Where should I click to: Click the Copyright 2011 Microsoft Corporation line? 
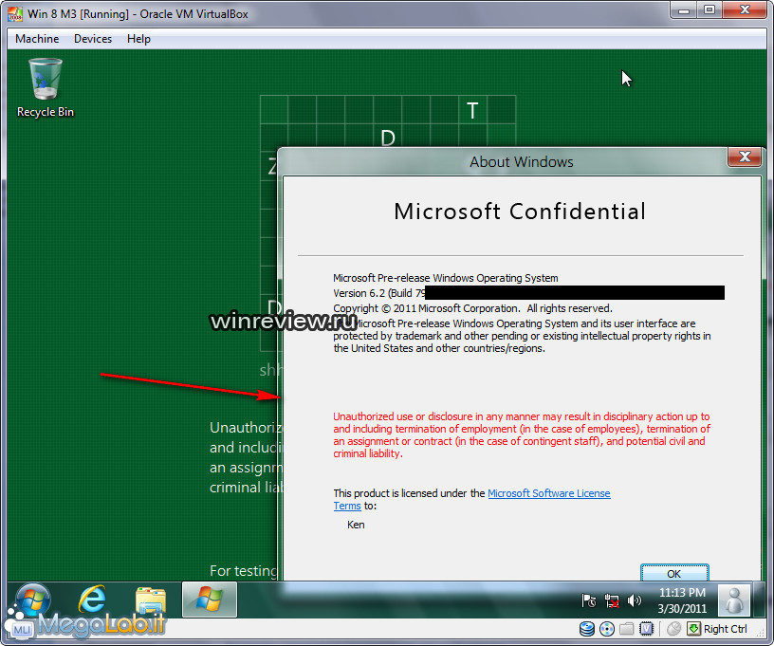[472, 308]
